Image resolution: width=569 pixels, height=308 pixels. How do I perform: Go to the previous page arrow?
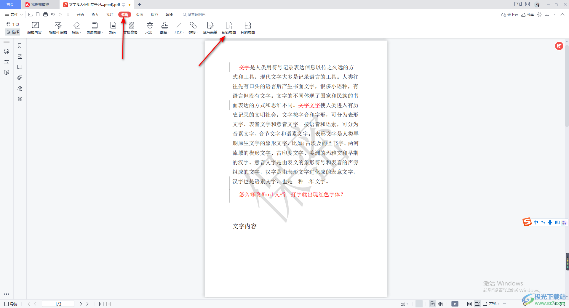(35, 304)
